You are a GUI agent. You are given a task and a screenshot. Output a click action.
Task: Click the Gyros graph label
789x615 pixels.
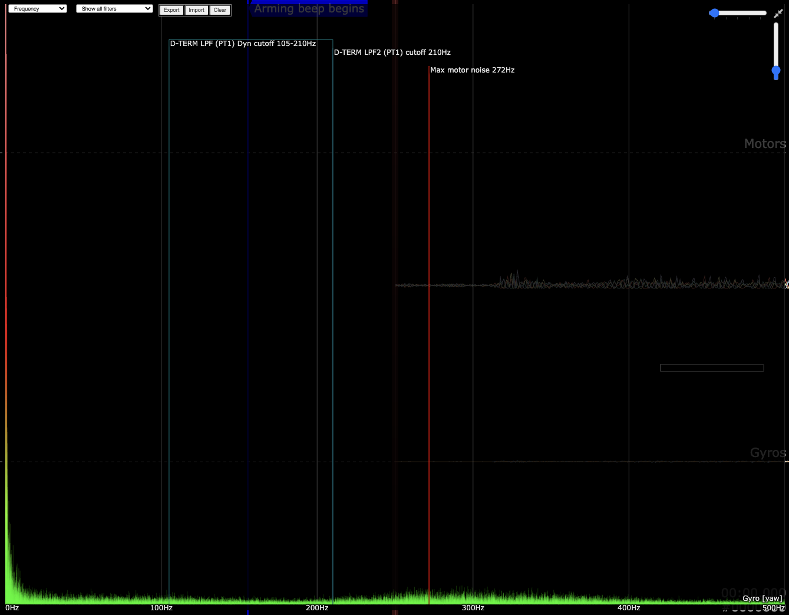767,453
